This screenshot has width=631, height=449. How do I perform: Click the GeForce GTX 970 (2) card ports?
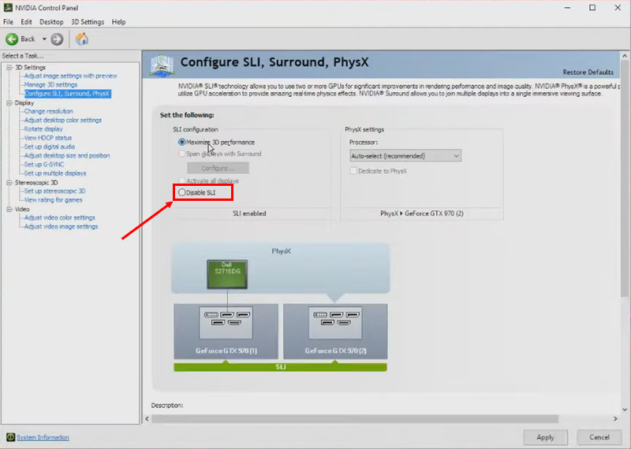335,323
